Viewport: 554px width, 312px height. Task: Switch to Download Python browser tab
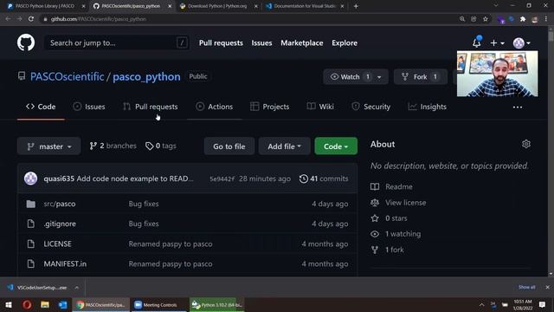coord(217,6)
